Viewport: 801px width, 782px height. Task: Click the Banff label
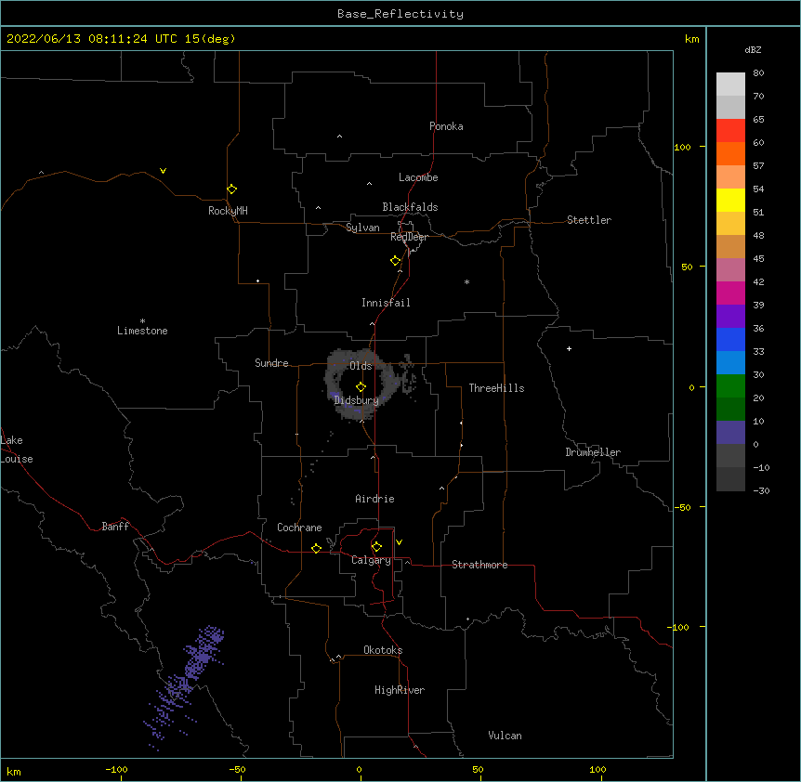[115, 527]
